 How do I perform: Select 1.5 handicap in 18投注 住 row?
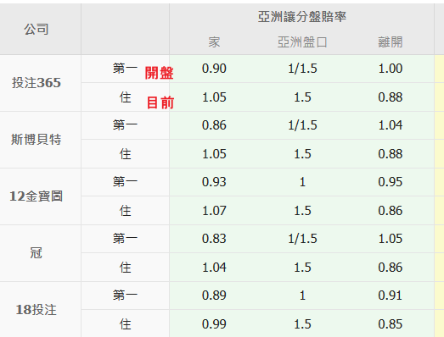tap(302, 324)
